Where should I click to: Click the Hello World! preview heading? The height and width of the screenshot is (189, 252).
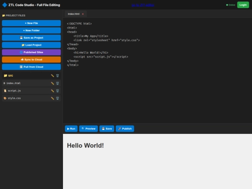click(x=85, y=146)
